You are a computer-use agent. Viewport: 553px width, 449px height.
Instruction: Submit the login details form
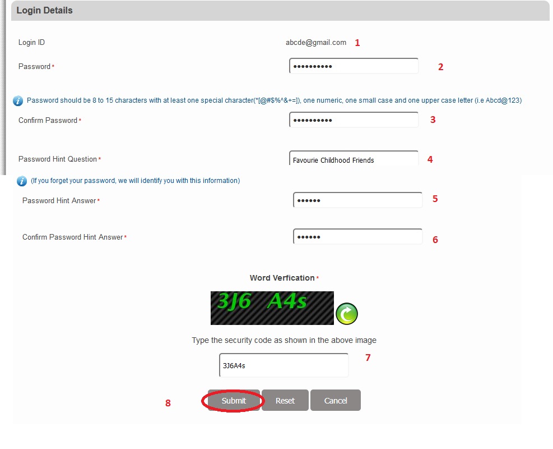point(234,401)
